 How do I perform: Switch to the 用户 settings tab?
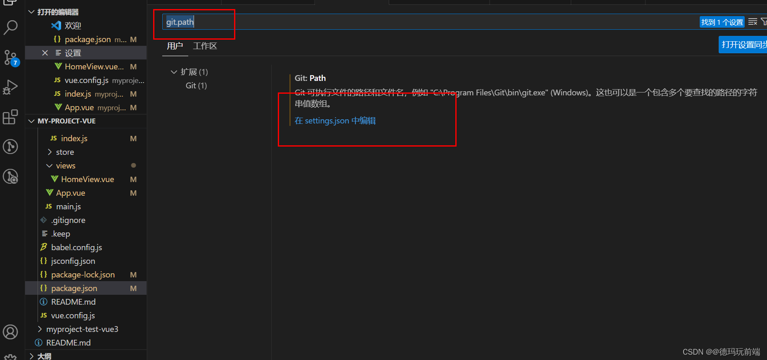coord(175,46)
